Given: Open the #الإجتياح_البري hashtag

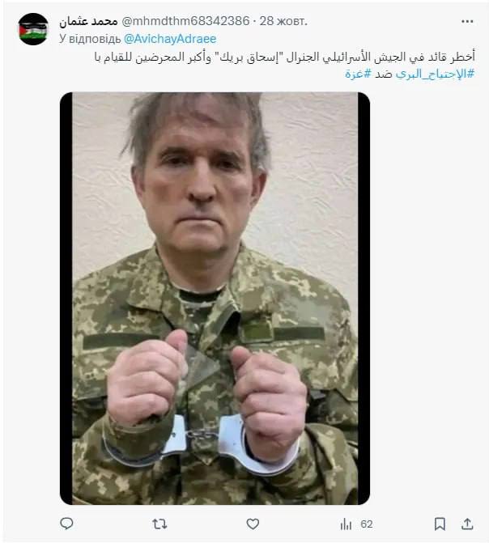Looking at the screenshot, I should (435, 74).
